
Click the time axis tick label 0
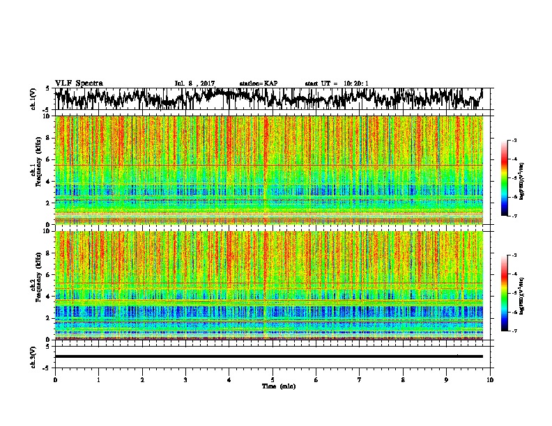coord(55,380)
